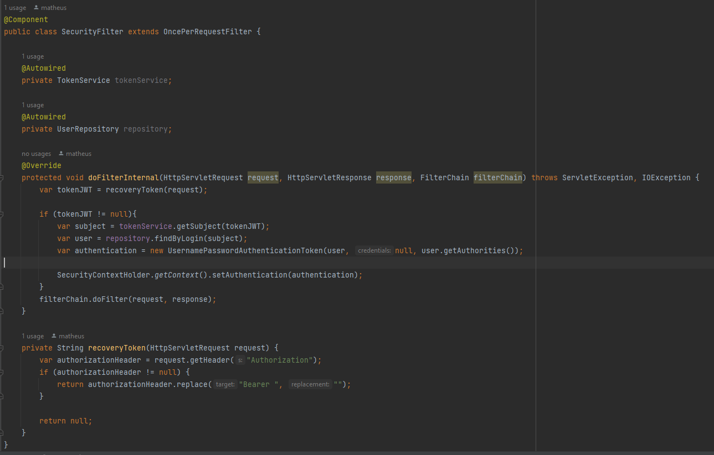Click highlighted 'filterChain' parameter in the signature

498,178
